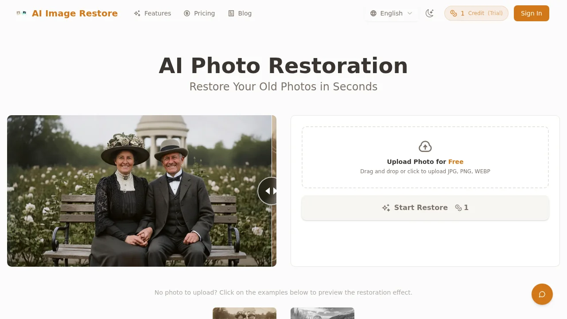This screenshot has height=319, width=567.
Task: Open the Blog section
Action: point(245,13)
